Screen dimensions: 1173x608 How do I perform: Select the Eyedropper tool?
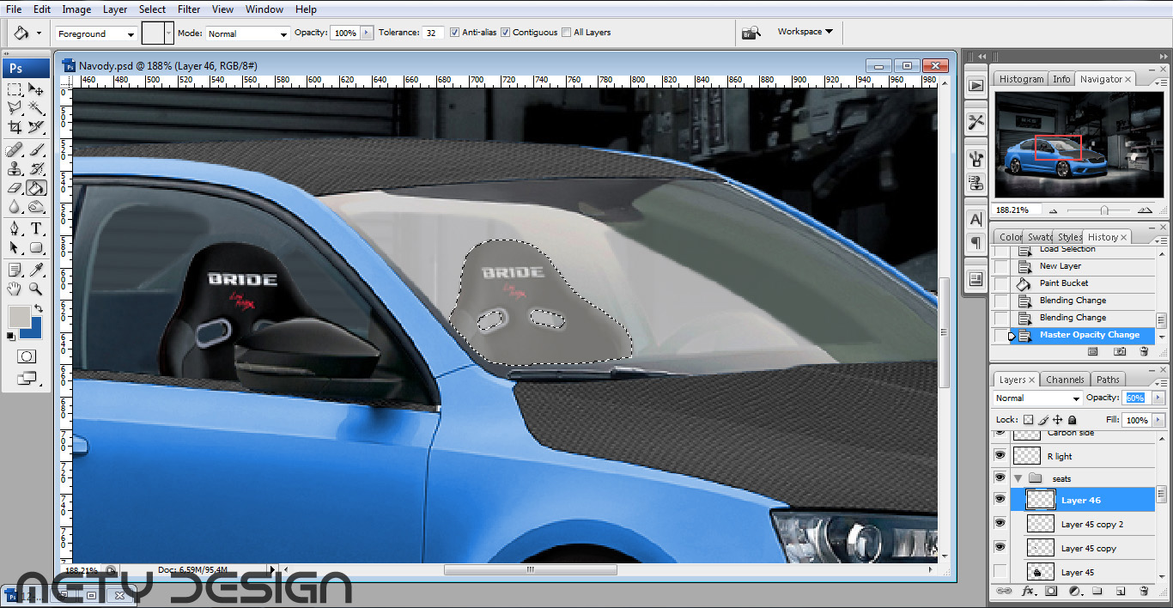click(x=36, y=271)
